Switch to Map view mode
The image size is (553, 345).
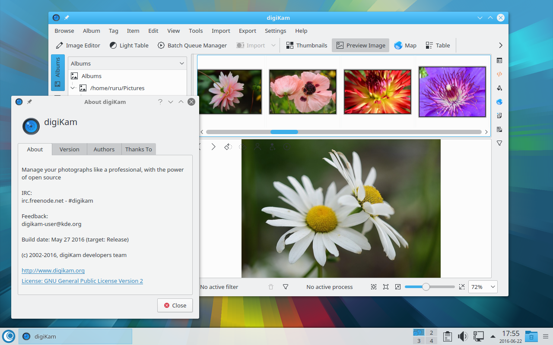click(405, 45)
